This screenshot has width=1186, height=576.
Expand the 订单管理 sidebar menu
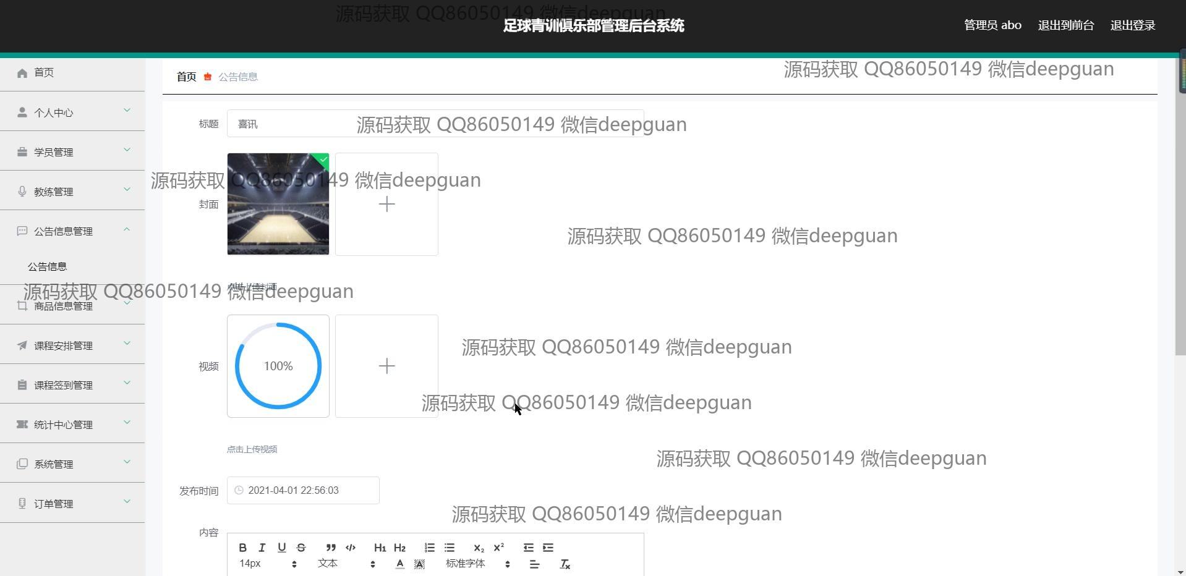pyautogui.click(x=72, y=503)
